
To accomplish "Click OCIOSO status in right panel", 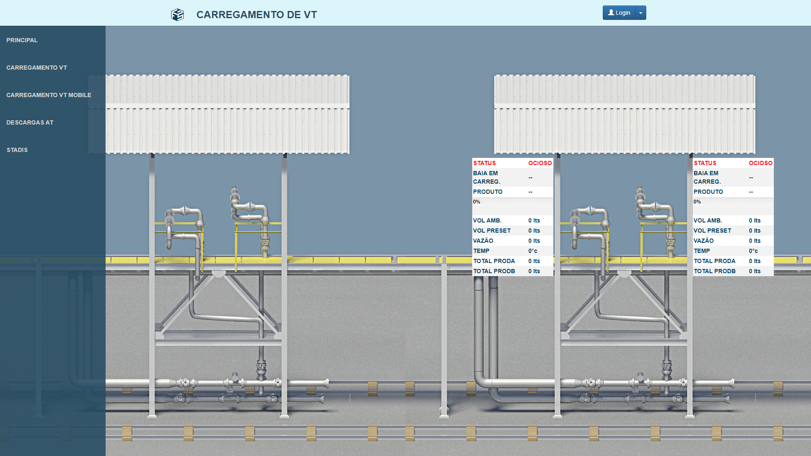I will pyautogui.click(x=760, y=163).
